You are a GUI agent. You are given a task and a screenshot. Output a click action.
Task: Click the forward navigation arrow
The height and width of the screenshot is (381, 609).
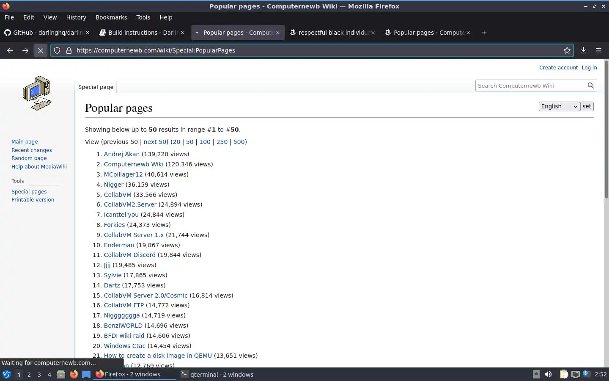(x=25, y=50)
